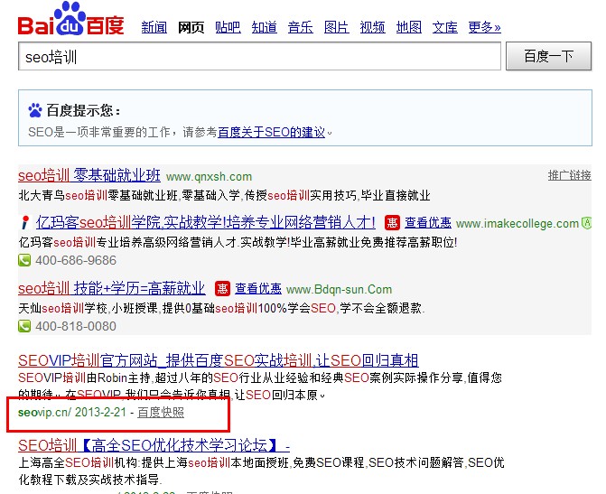Click the paw icon beside 百度提示您

click(x=35, y=110)
